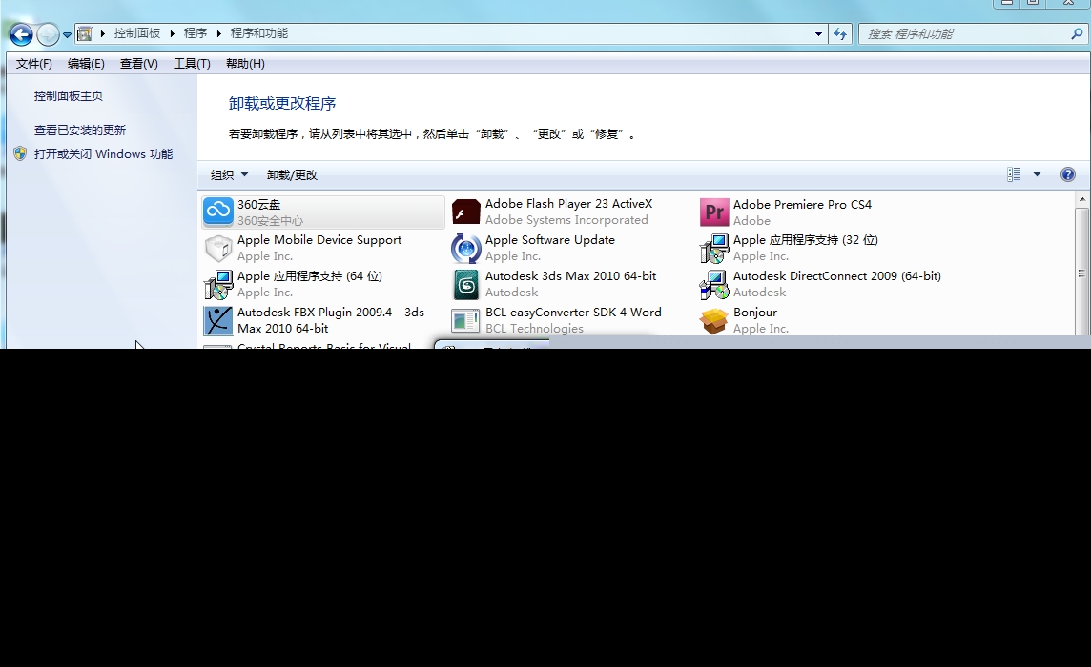This screenshot has width=1091, height=667.
Task: Click the forward navigation arrow
Action: click(x=48, y=34)
